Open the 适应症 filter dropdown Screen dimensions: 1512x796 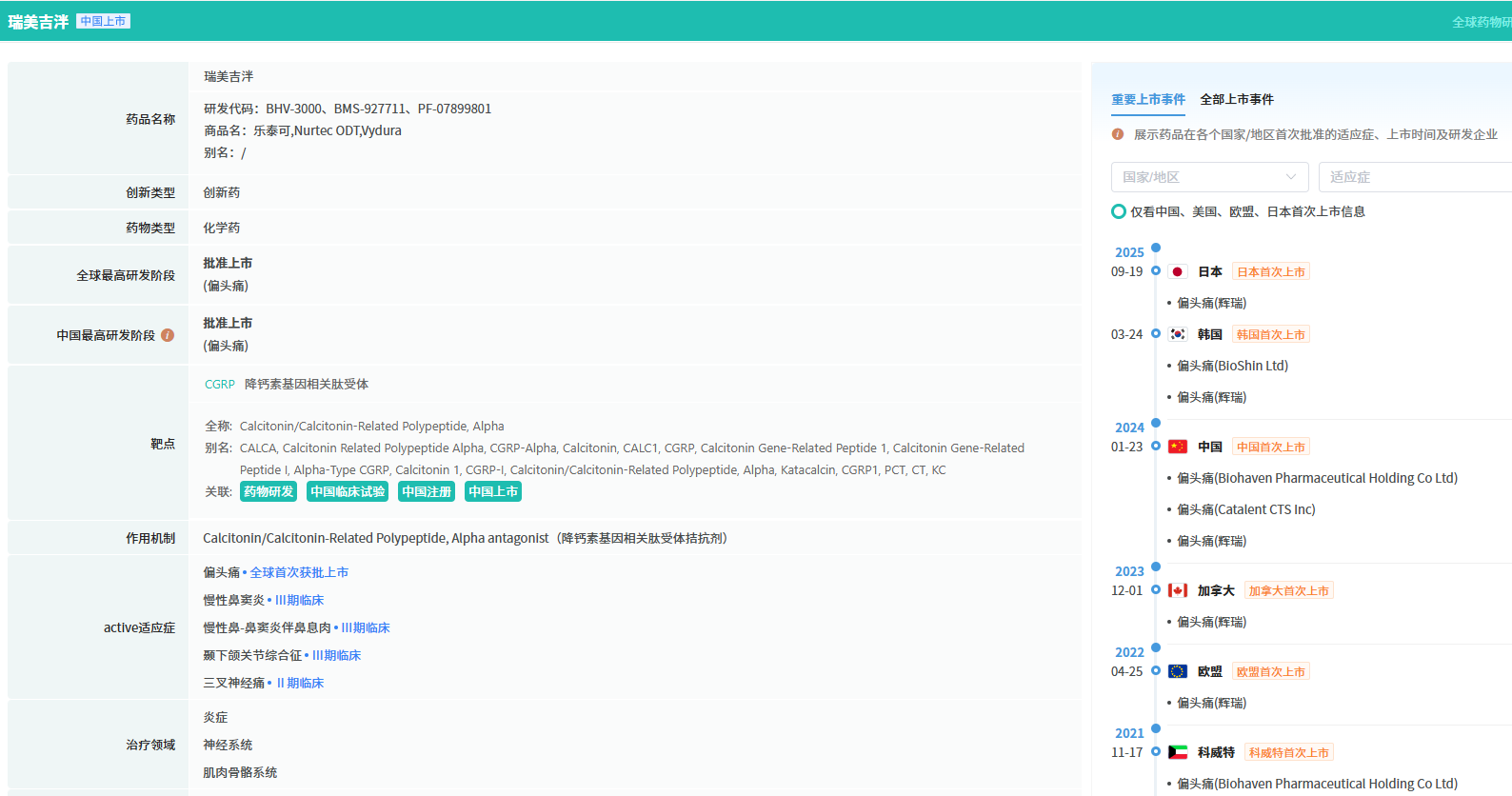1415,177
